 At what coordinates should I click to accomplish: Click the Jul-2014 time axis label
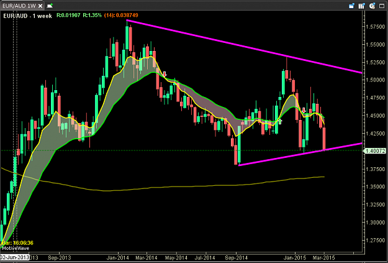(206, 258)
